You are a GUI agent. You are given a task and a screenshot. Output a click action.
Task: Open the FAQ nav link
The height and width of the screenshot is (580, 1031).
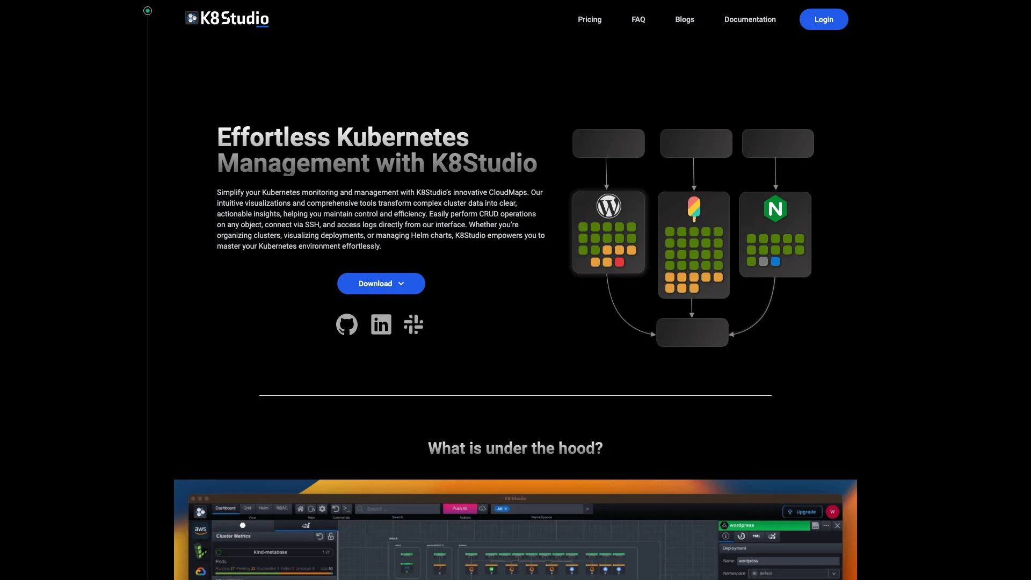pos(638,19)
